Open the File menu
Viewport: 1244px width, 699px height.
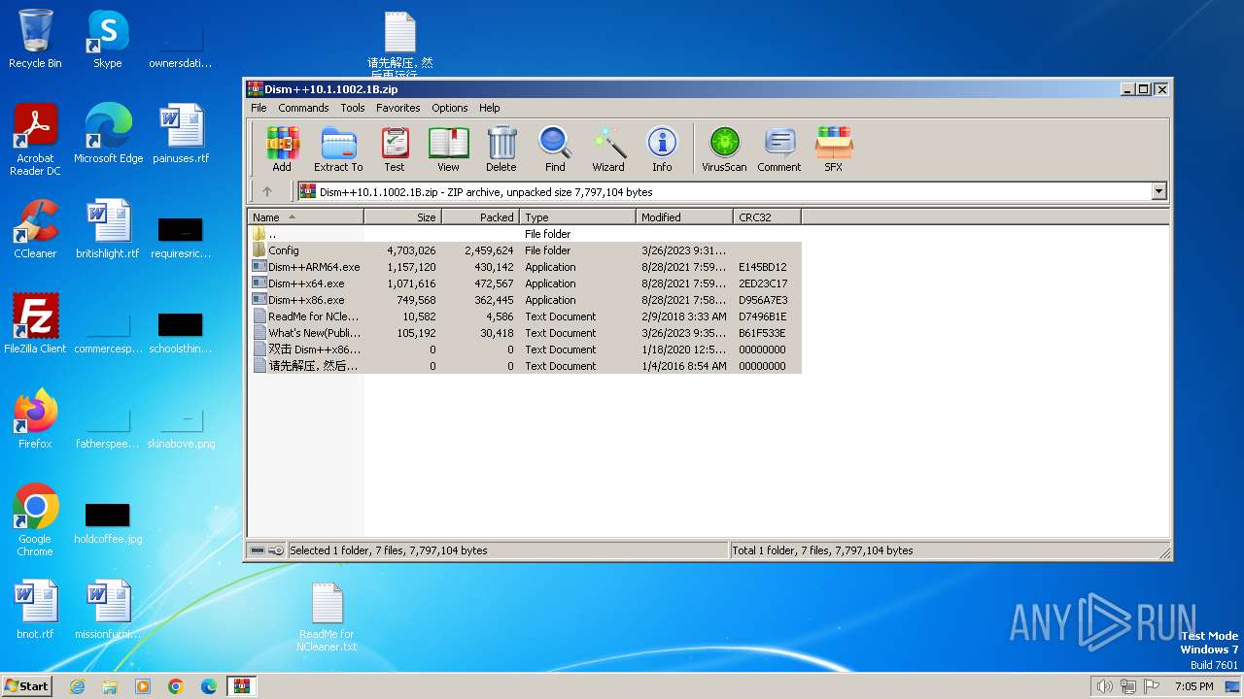point(259,108)
